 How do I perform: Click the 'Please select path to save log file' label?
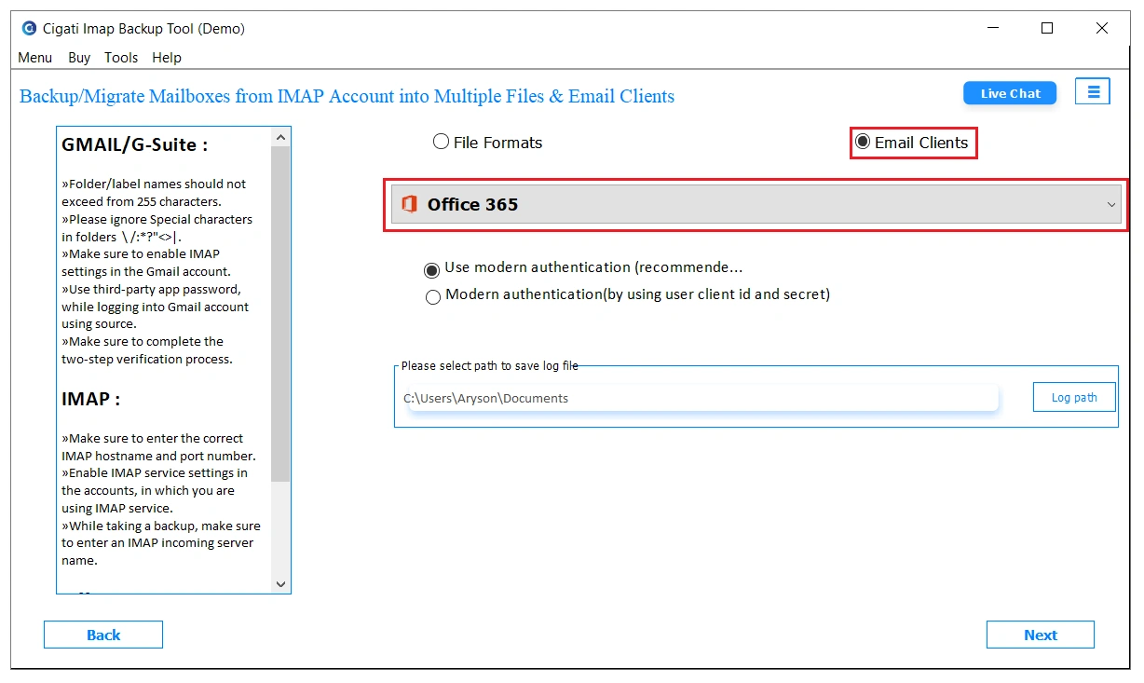click(490, 366)
